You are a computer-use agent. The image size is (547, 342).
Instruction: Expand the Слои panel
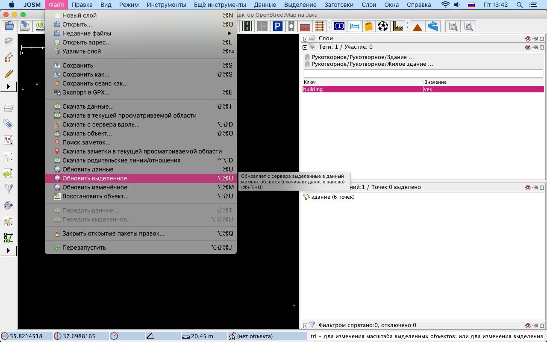305,39
